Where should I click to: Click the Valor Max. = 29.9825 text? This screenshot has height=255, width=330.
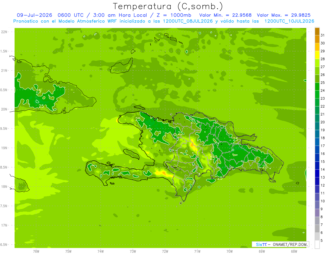click(x=284, y=15)
